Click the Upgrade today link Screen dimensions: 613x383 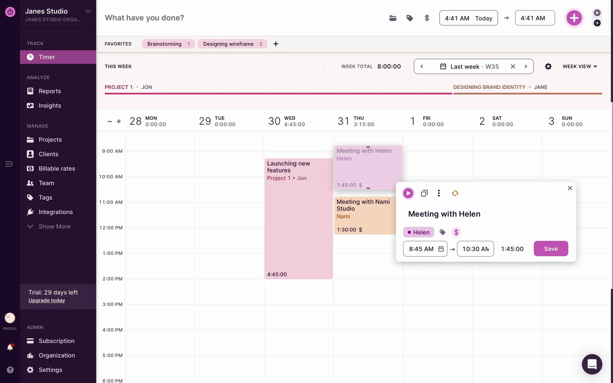pyautogui.click(x=47, y=300)
